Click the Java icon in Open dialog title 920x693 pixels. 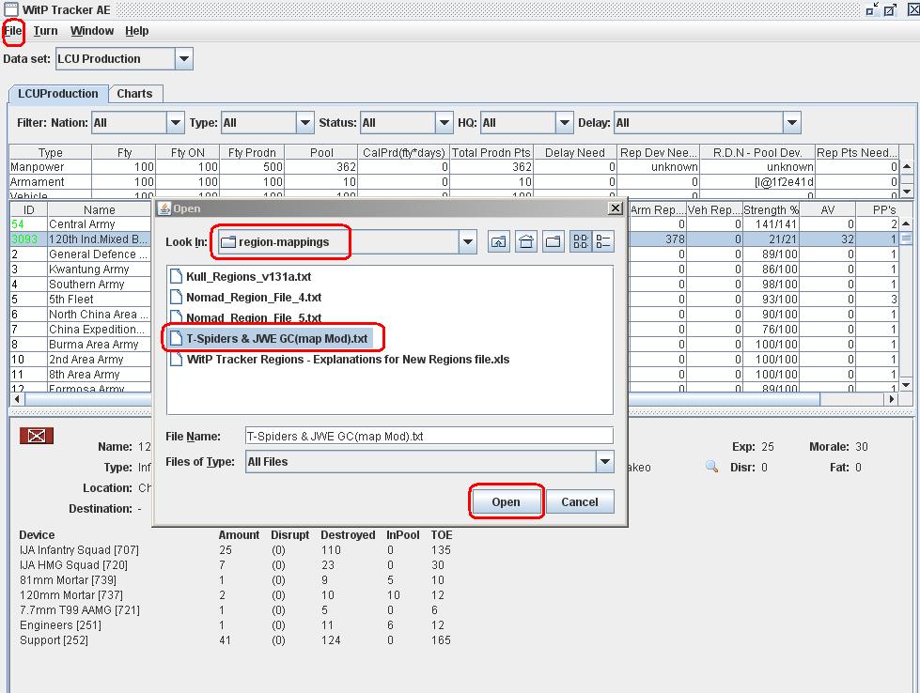[164, 208]
